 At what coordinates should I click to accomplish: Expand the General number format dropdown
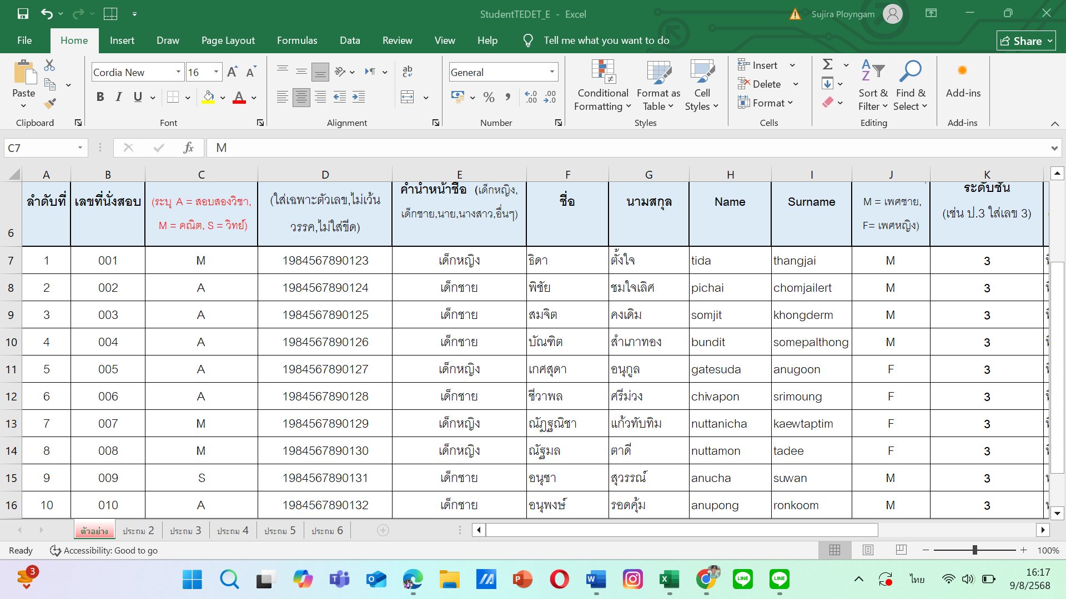(x=552, y=72)
